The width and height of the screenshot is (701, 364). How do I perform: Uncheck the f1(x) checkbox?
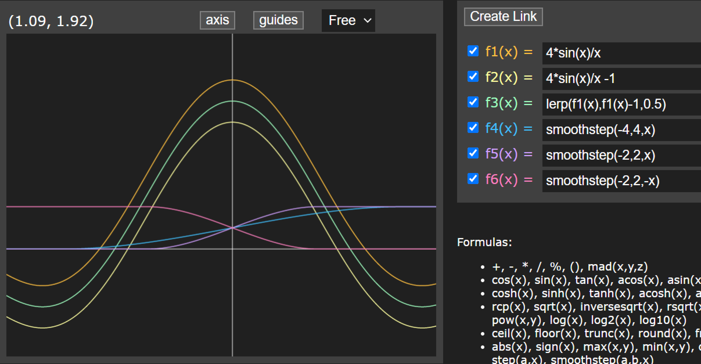473,51
